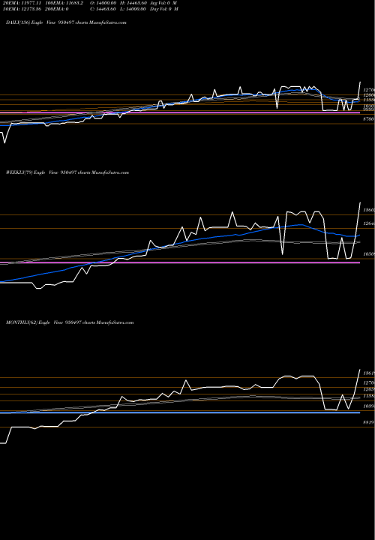
Task: Click the MONTHLY(62) chart title
Action: coord(70,322)
